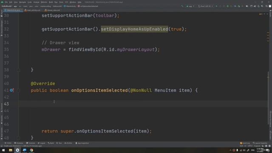Click the highlighted setDisplayHomeAsUpEnabled text

[x=134, y=29]
